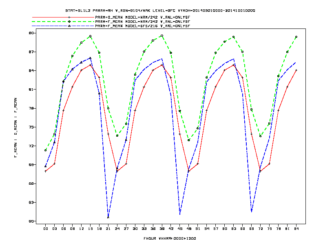Click the y-axis tick value 84
Viewport: 323px width, 249px height.
(x=31, y=71)
